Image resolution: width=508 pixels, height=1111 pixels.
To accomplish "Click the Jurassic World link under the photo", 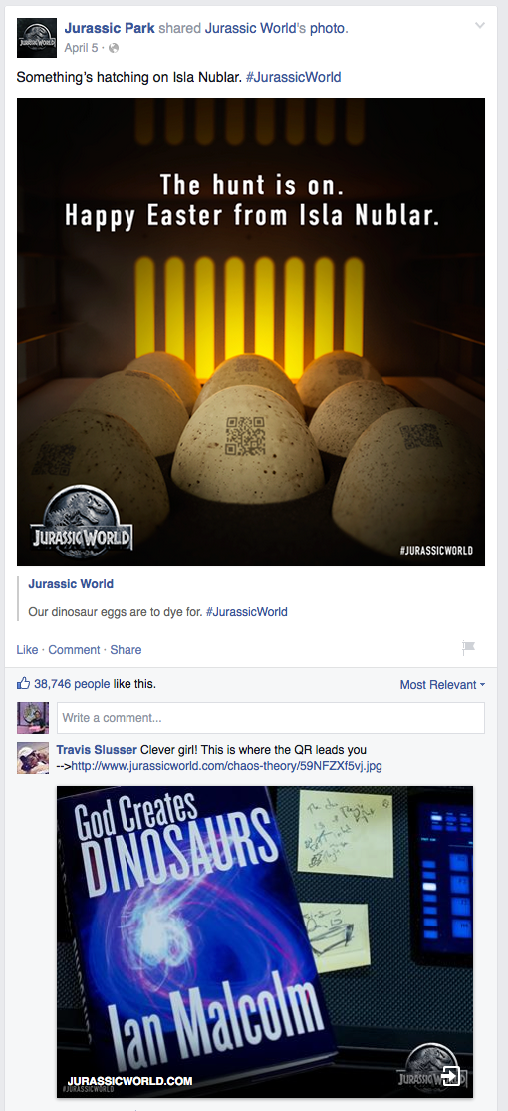I will (x=71, y=584).
